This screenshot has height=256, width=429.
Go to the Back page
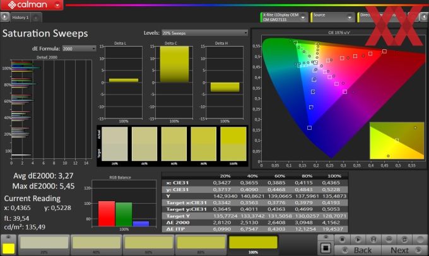(358, 250)
